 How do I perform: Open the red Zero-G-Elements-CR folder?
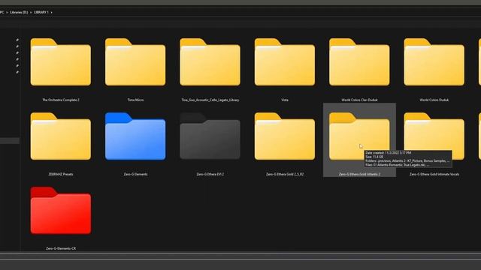(x=61, y=211)
